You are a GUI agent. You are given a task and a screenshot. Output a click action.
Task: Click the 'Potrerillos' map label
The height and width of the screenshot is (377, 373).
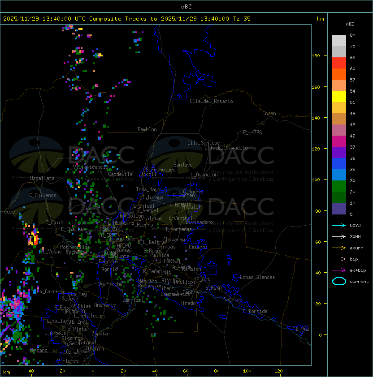point(75,247)
